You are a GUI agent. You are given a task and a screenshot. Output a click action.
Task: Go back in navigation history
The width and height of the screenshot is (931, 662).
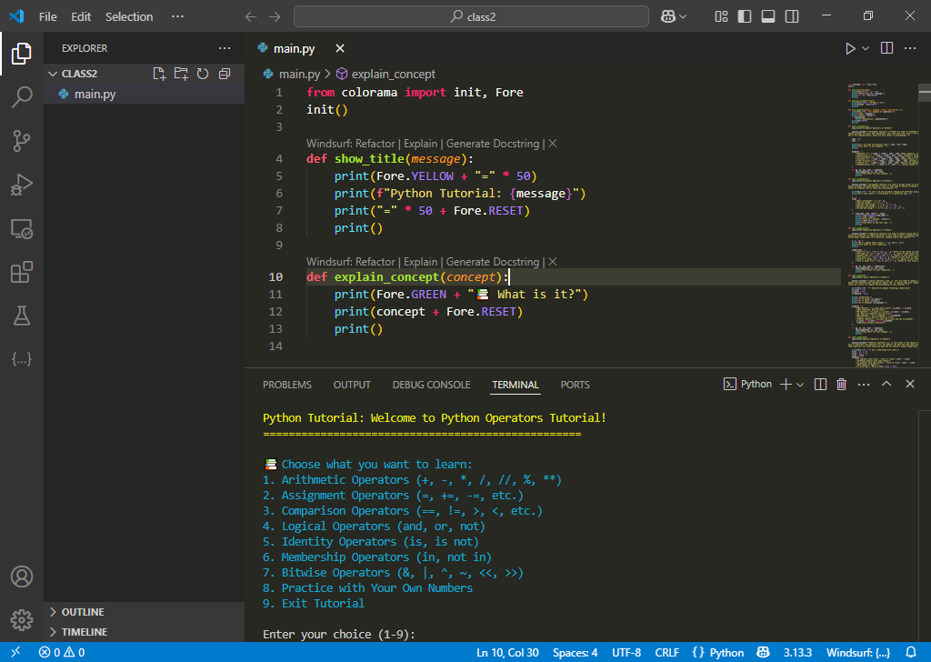click(251, 16)
